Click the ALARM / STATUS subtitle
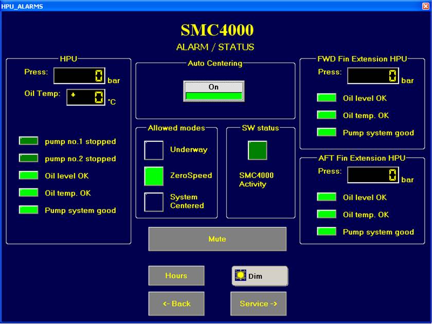 coord(215,47)
